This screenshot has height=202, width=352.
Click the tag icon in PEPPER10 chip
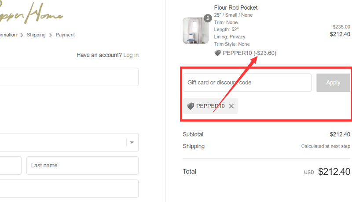191,106
